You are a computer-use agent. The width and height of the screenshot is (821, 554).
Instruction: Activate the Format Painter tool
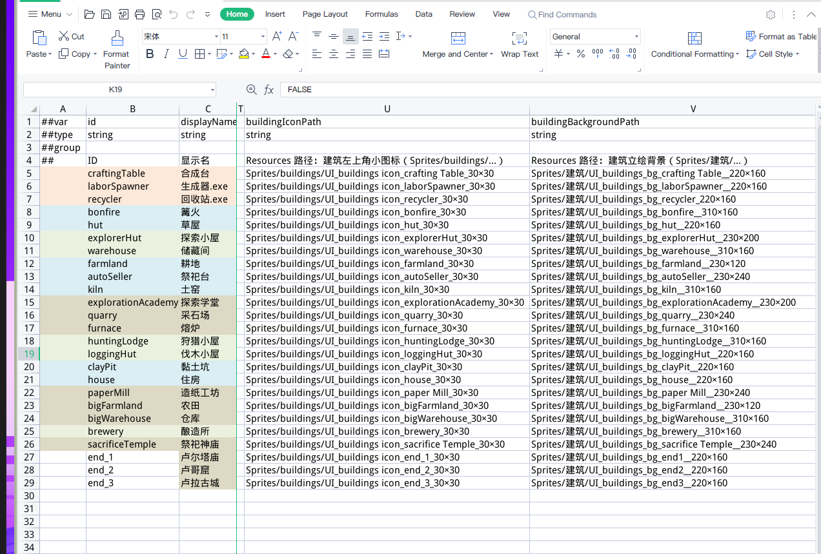(117, 50)
